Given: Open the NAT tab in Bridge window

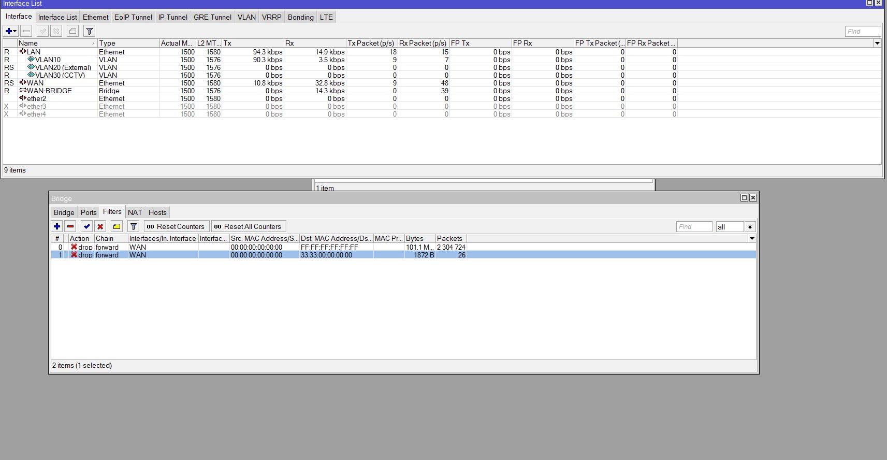Looking at the screenshot, I should pyautogui.click(x=135, y=212).
